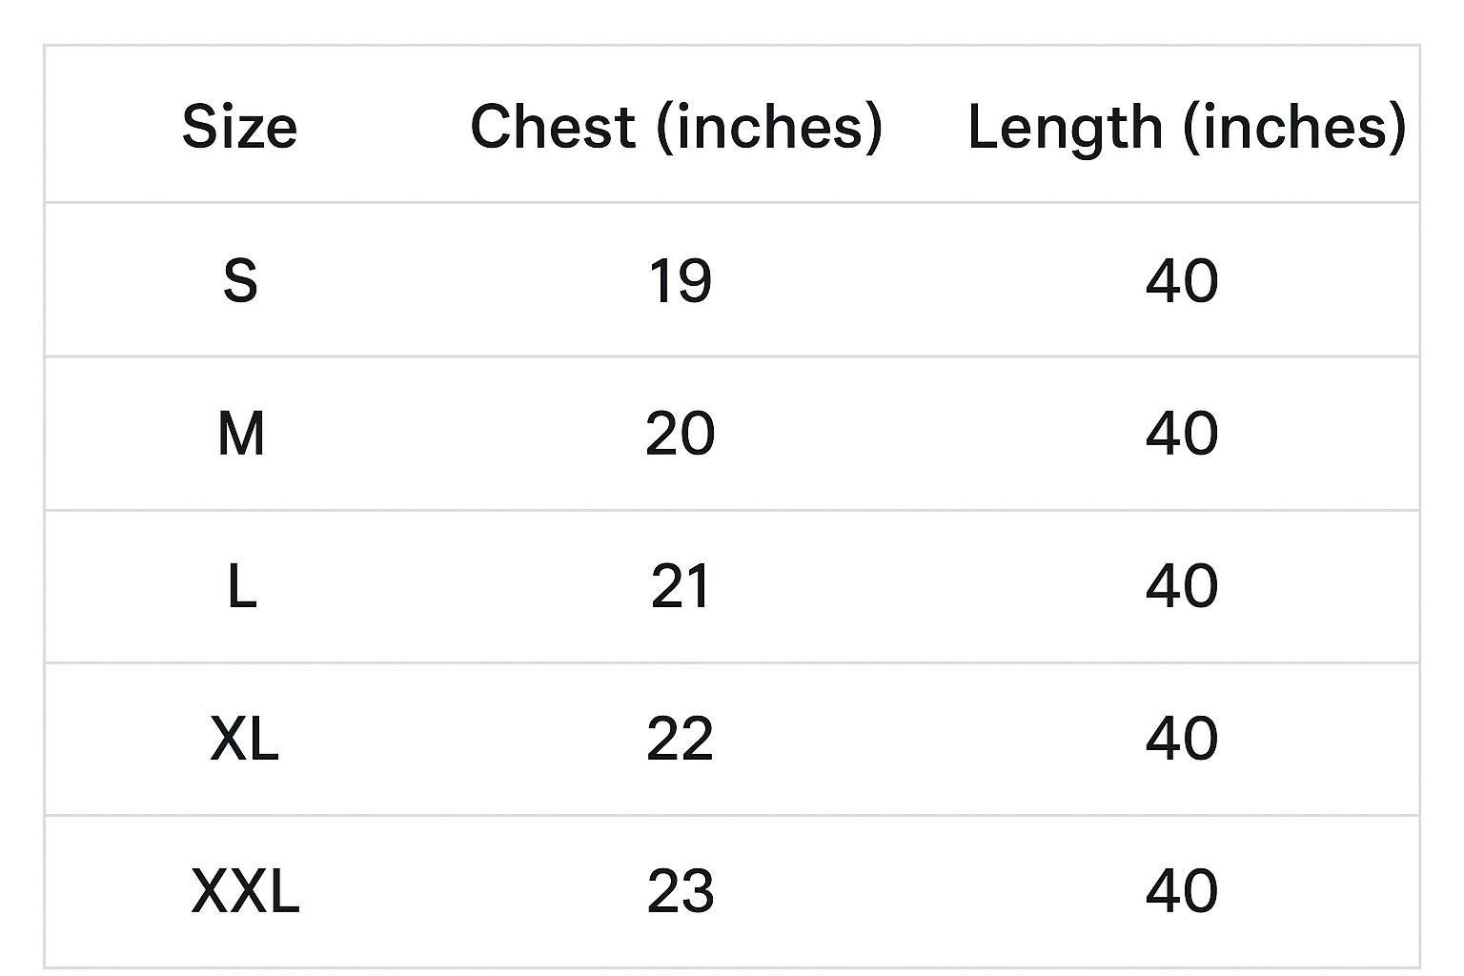The height and width of the screenshot is (976, 1464).
Task: Click "(inches)" beside the Chest header
Action: [x=770, y=127]
